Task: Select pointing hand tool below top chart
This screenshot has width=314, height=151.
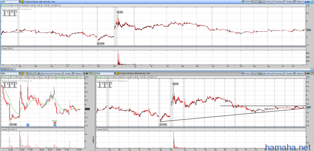Action: pyautogui.click(x=11, y=69)
